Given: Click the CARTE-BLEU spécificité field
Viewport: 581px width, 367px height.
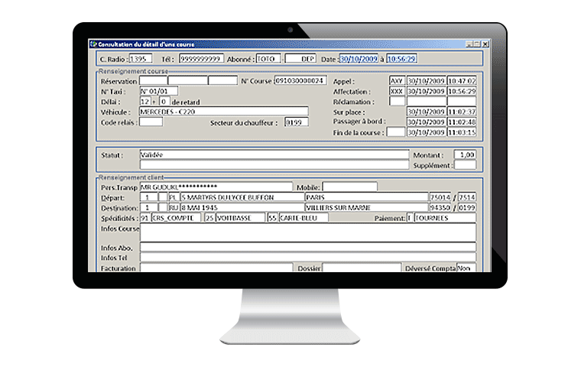Looking at the screenshot, I should (x=303, y=218).
